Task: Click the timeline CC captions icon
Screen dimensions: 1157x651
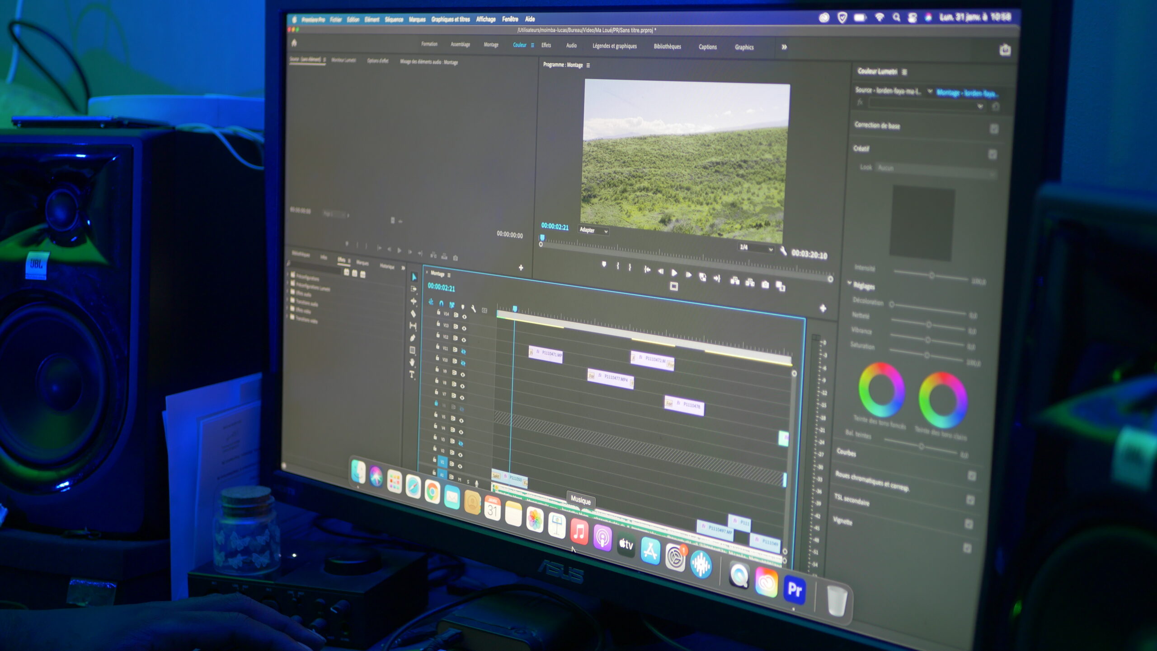Action: [484, 310]
